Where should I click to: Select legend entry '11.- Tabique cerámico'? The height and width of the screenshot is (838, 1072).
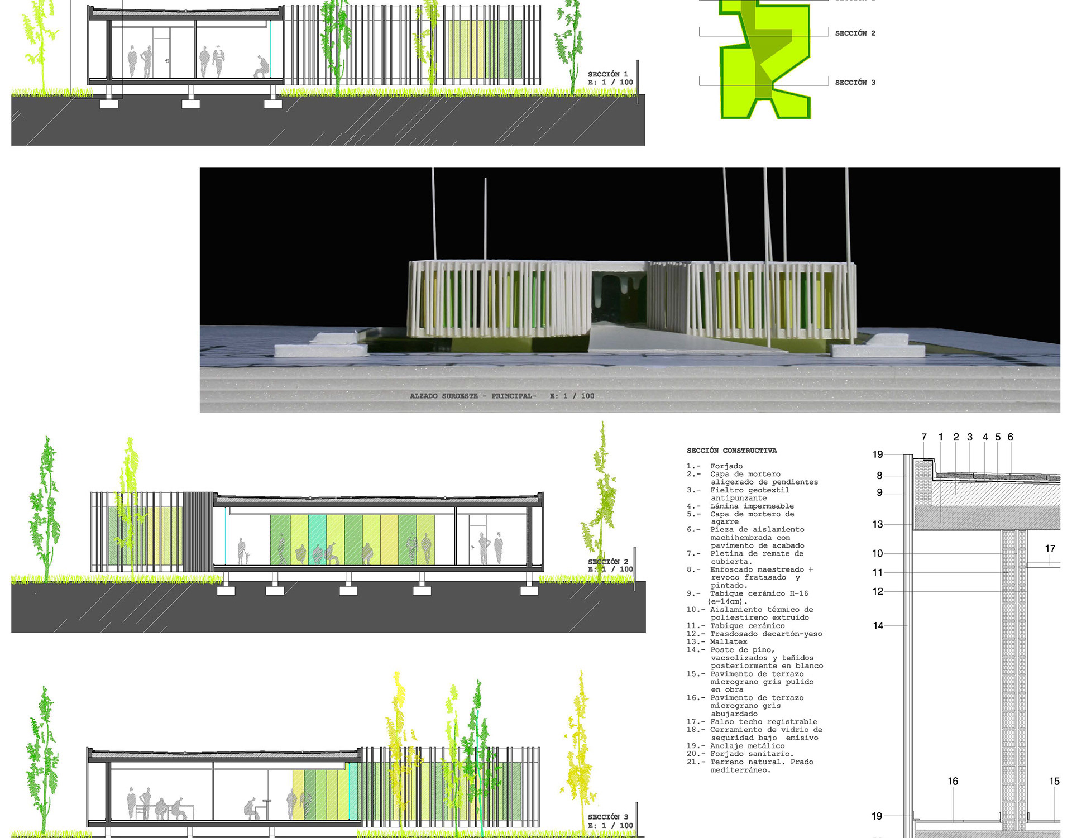click(x=736, y=626)
